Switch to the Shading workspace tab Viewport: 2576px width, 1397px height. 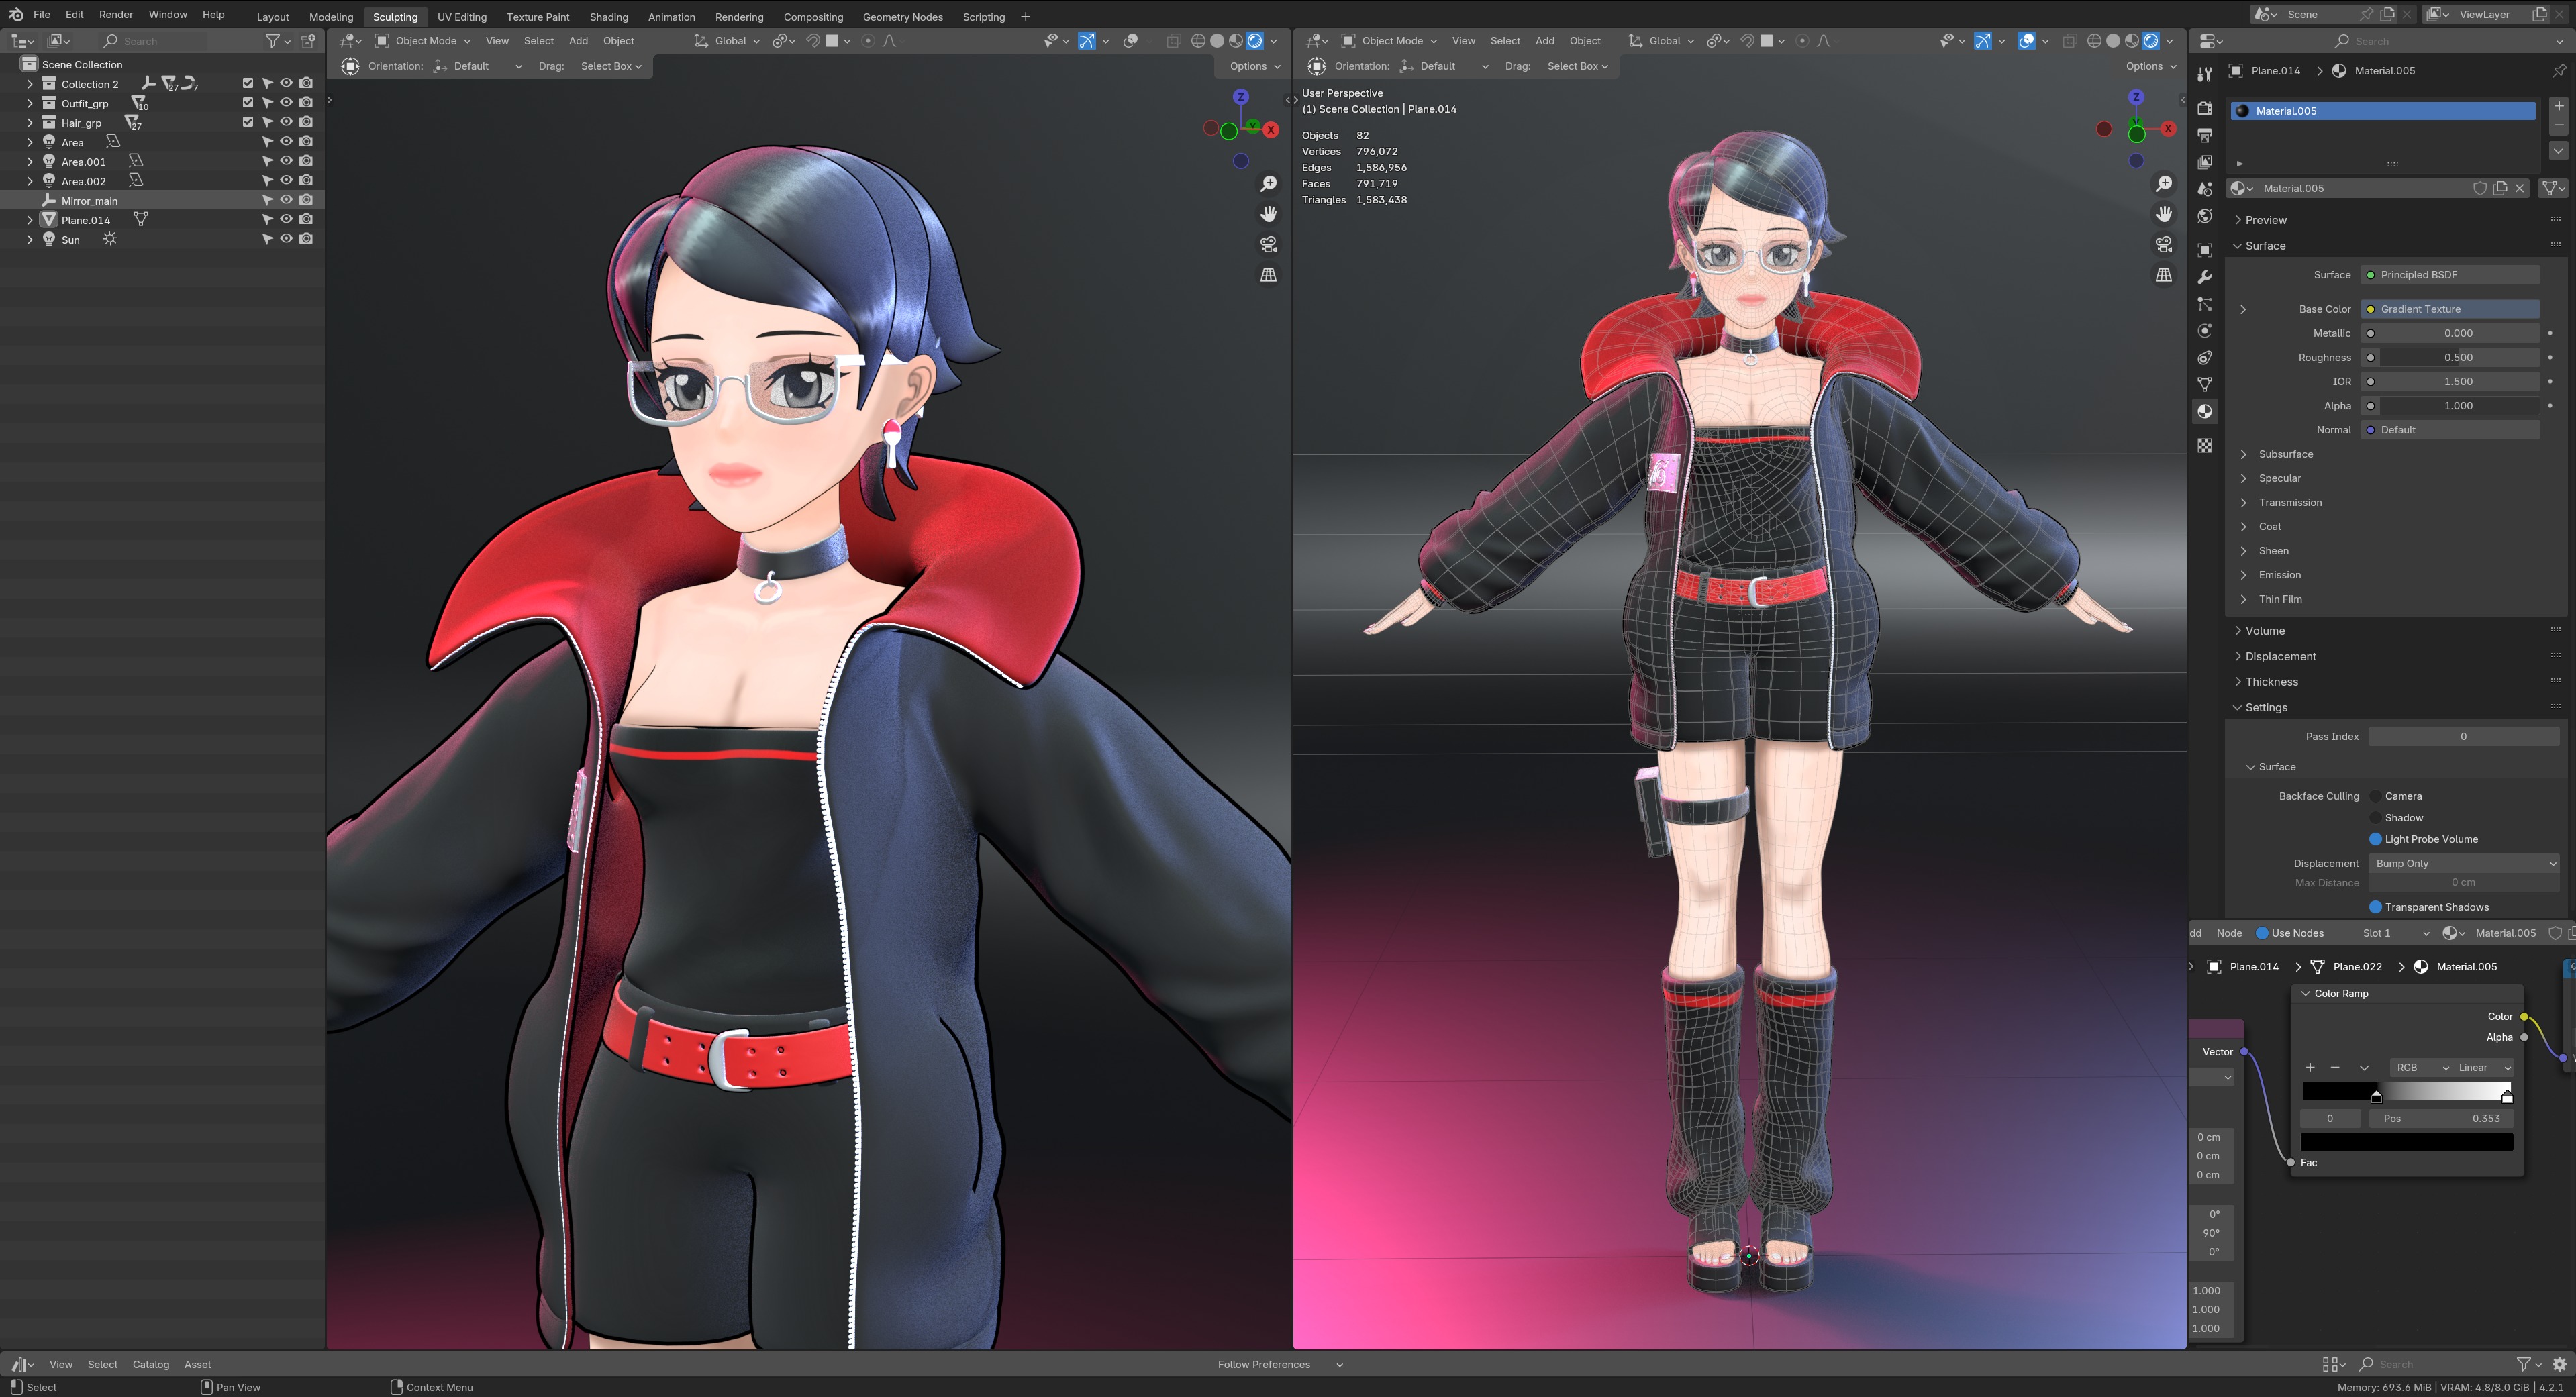pyautogui.click(x=608, y=17)
